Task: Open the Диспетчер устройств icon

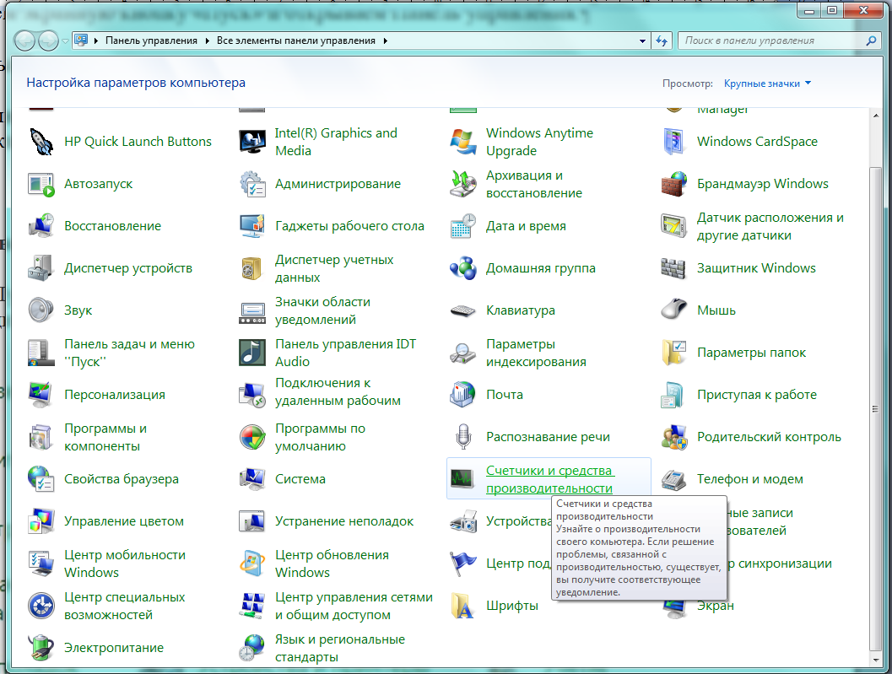Action: [41, 268]
